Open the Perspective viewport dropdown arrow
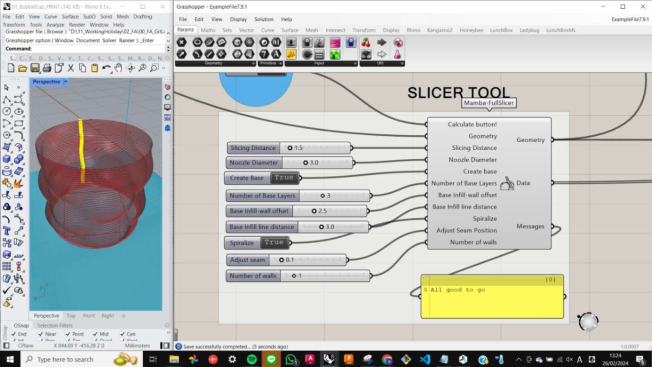 pos(66,82)
